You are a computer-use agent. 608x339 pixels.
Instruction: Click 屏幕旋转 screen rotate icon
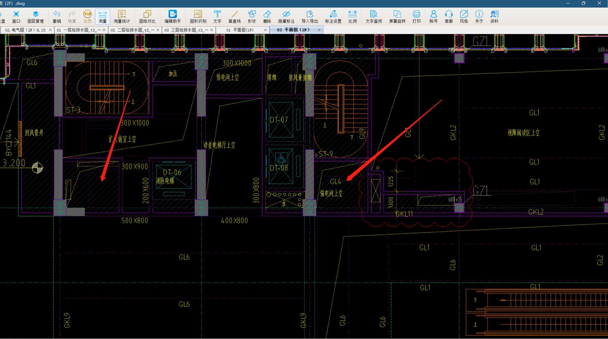click(397, 17)
